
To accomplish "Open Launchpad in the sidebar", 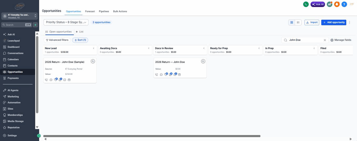I will (x=13, y=41).
